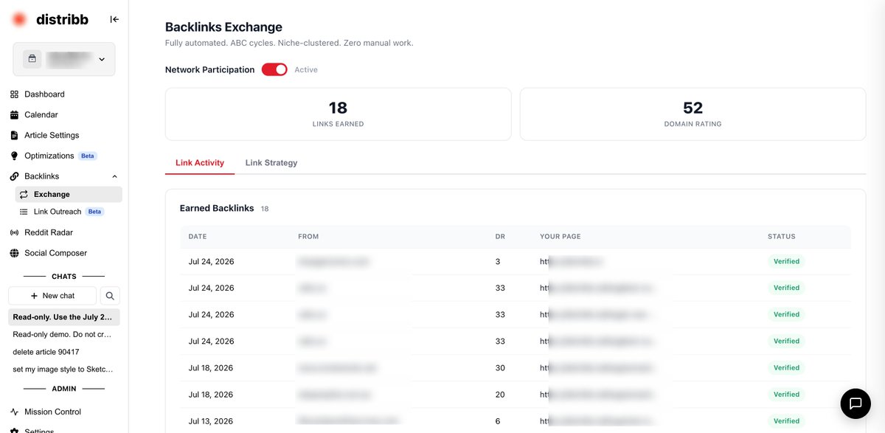Start a New chat
Screen dimensions: 885x433
(x=52, y=296)
